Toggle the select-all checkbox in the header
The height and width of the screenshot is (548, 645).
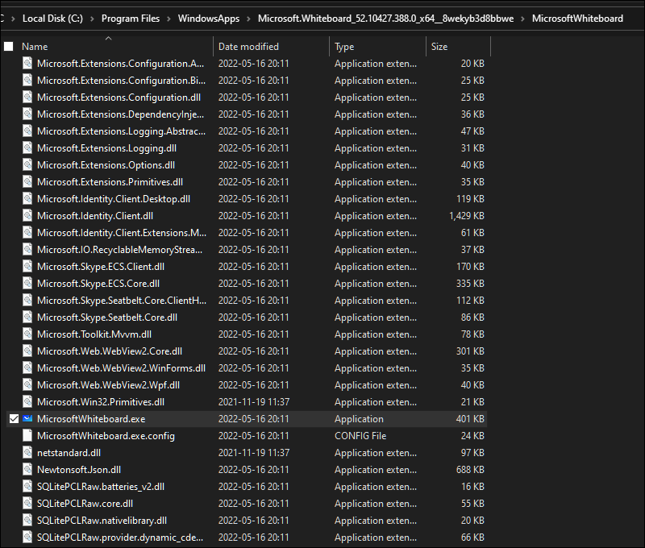[9, 47]
